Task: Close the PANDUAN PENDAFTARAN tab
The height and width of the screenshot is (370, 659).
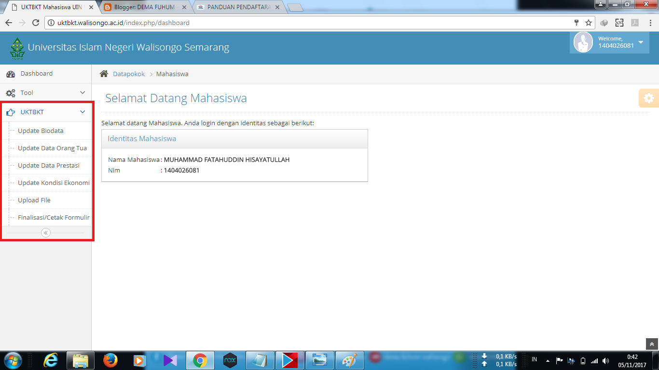Action: click(x=277, y=7)
